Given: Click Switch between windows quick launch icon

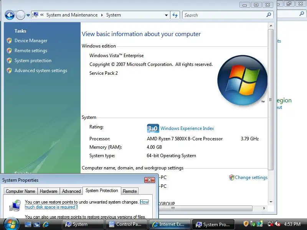Looking at the screenshot, I should (37, 224).
